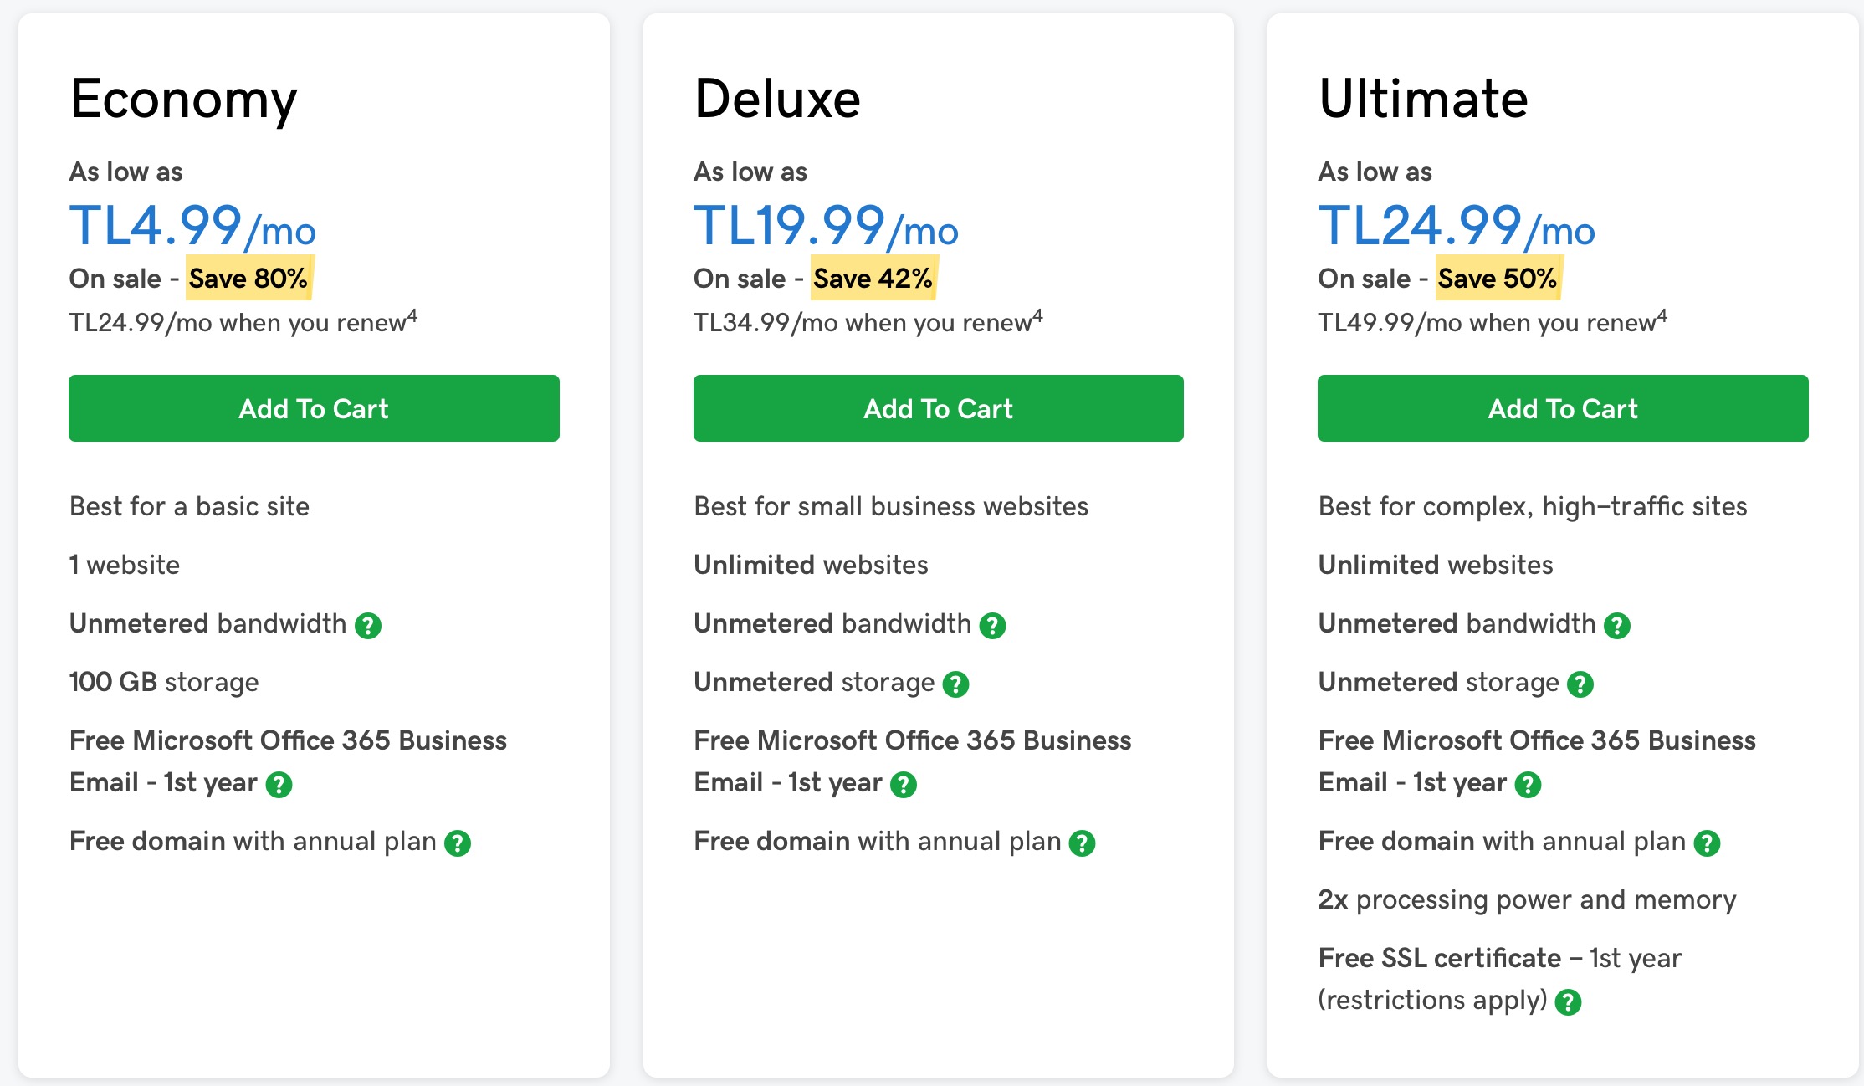Click the Ultimate plan heading
The height and width of the screenshot is (1086, 1864).
(1423, 99)
